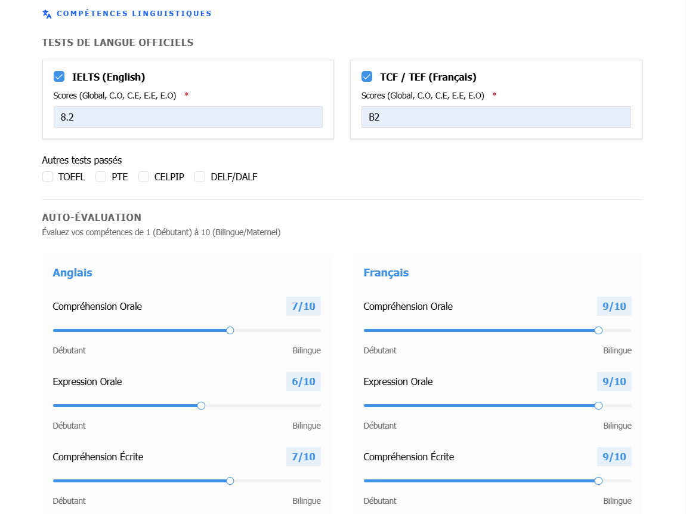686x514 pixels.
Task: Click the 9/10 value for Français Compréhension Écrite
Action: point(614,457)
